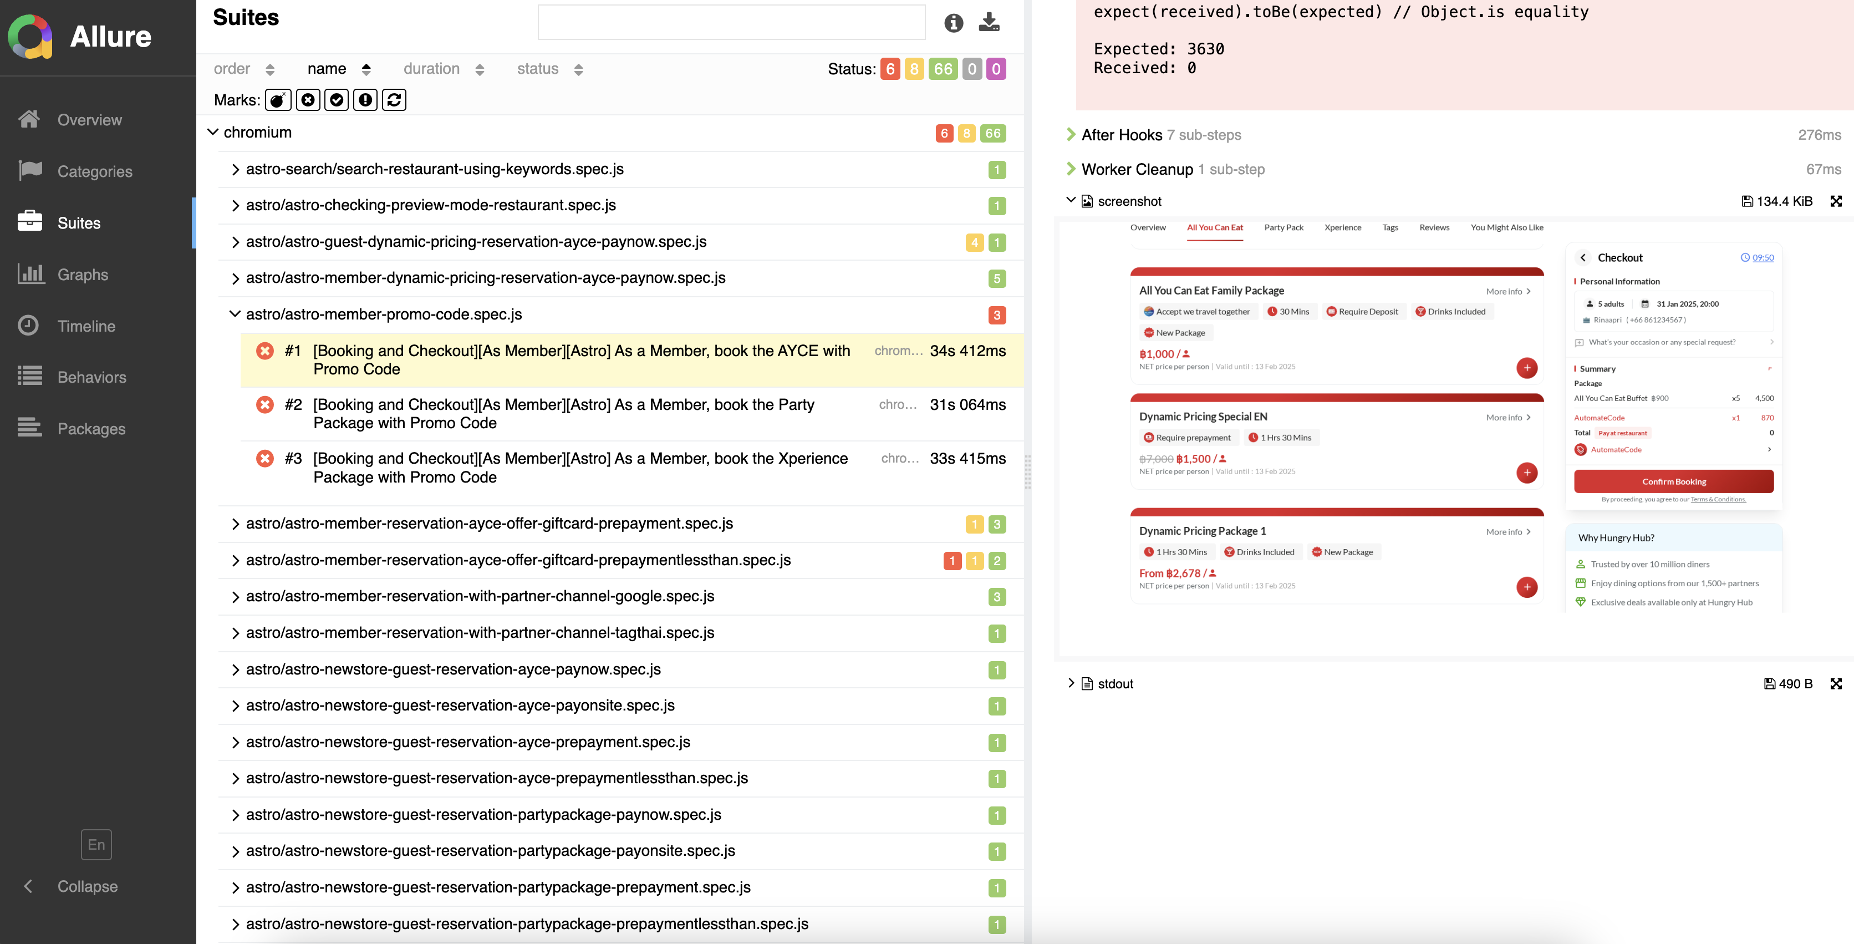Viewport: 1854px width, 944px height.
Task: Open Packages menu item
Action: 91,429
